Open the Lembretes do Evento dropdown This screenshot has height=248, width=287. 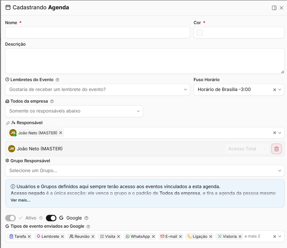click(x=98, y=90)
